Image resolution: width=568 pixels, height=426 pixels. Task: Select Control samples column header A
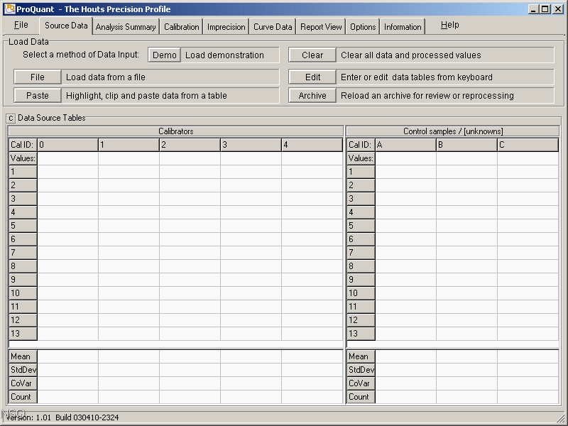(x=405, y=145)
